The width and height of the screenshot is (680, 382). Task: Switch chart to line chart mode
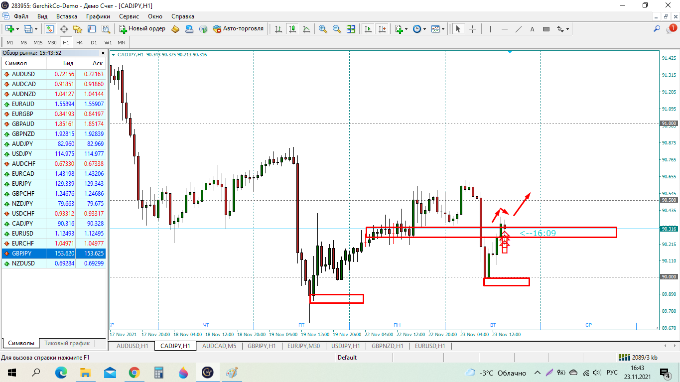[x=306, y=29]
